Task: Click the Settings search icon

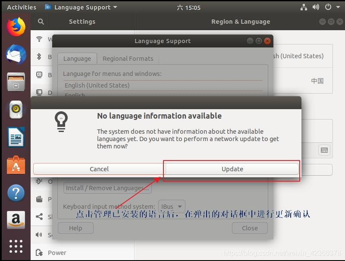Action: coord(41,22)
